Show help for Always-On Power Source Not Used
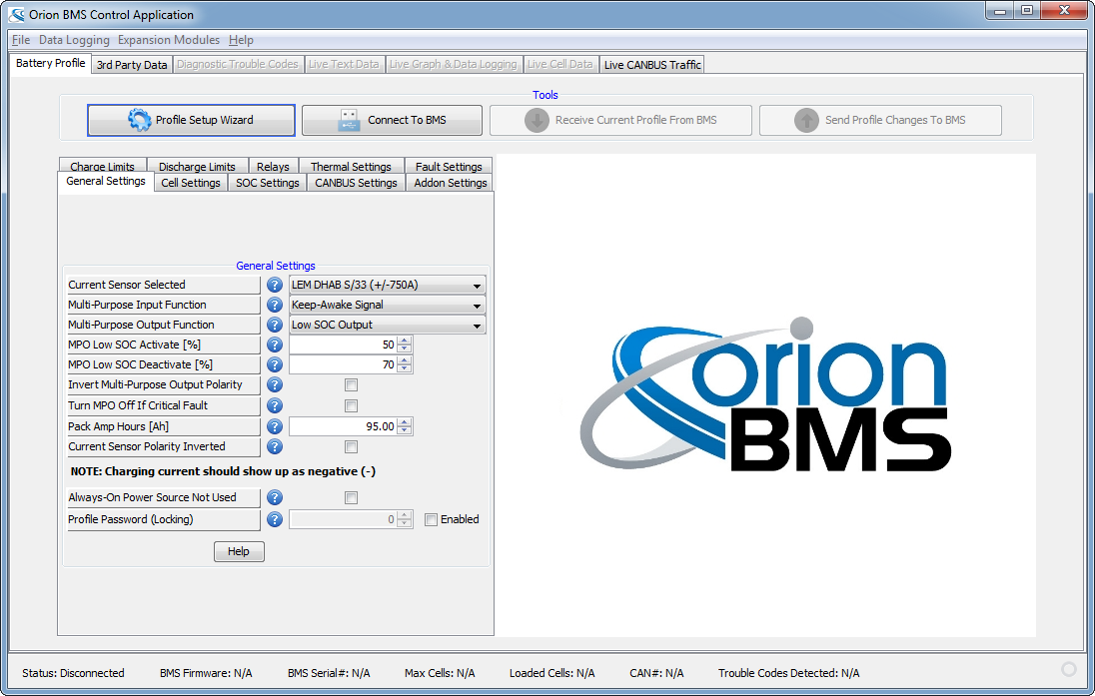Viewport: 1095px width, 696px height. point(275,497)
